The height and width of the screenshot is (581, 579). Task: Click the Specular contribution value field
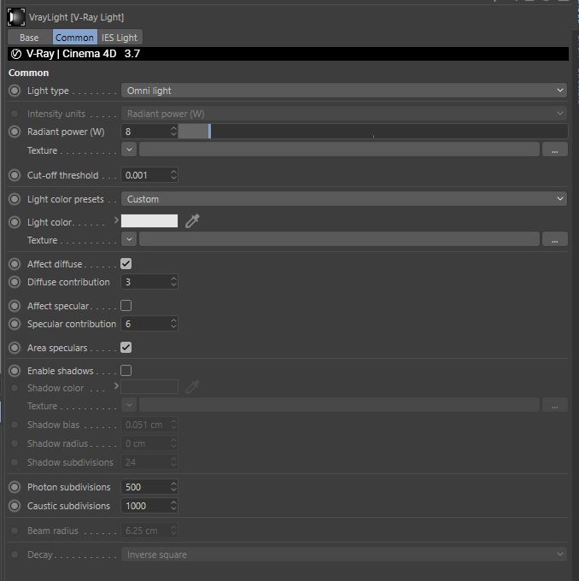coord(145,324)
